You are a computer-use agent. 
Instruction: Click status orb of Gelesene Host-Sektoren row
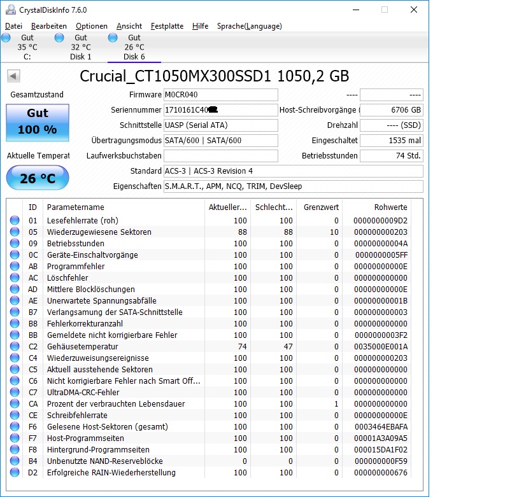click(15, 426)
